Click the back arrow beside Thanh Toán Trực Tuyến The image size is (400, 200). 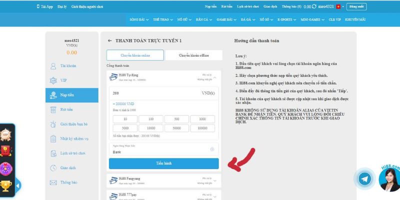(x=109, y=40)
